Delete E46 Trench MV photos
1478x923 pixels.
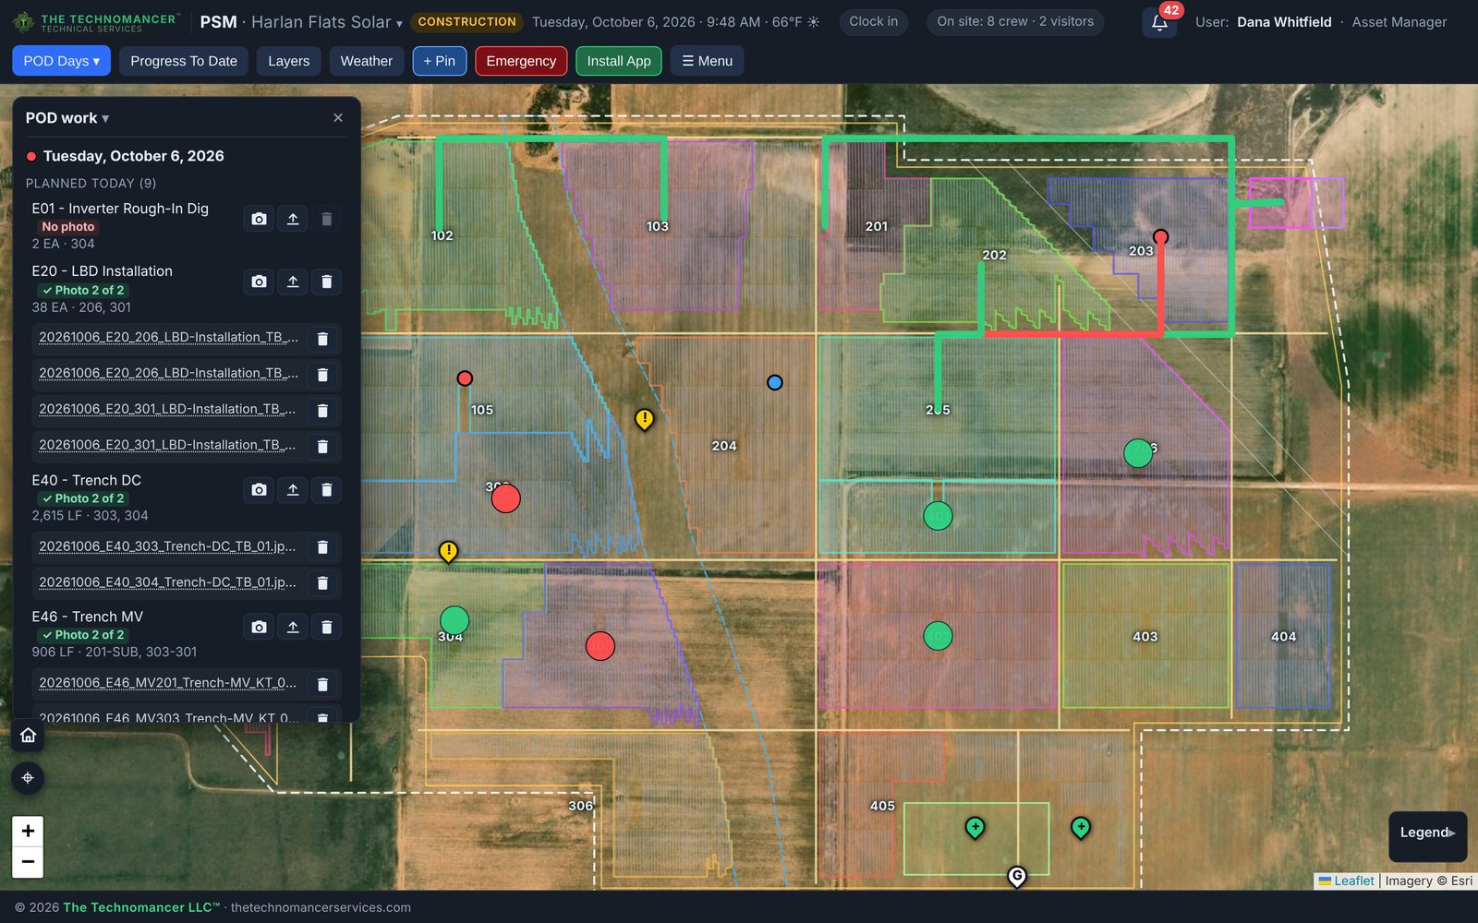coord(326,627)
